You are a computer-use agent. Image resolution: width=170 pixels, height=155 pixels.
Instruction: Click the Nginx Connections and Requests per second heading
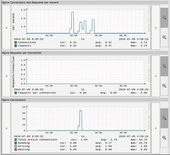[x=30, y=3]
